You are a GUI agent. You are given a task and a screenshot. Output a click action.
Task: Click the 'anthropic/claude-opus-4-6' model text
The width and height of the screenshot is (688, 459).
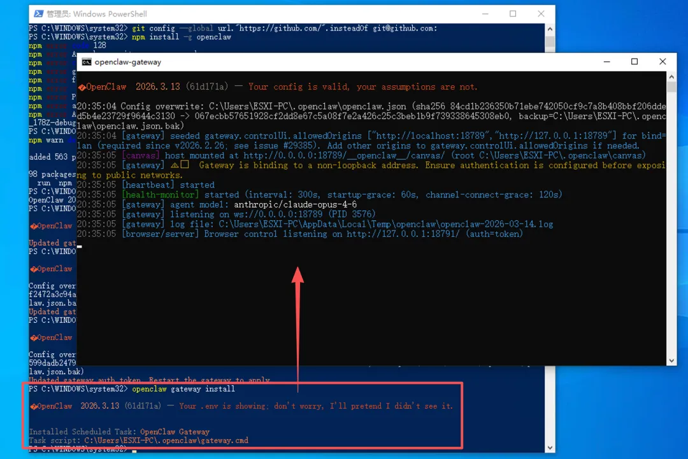(x=296, y=204)
